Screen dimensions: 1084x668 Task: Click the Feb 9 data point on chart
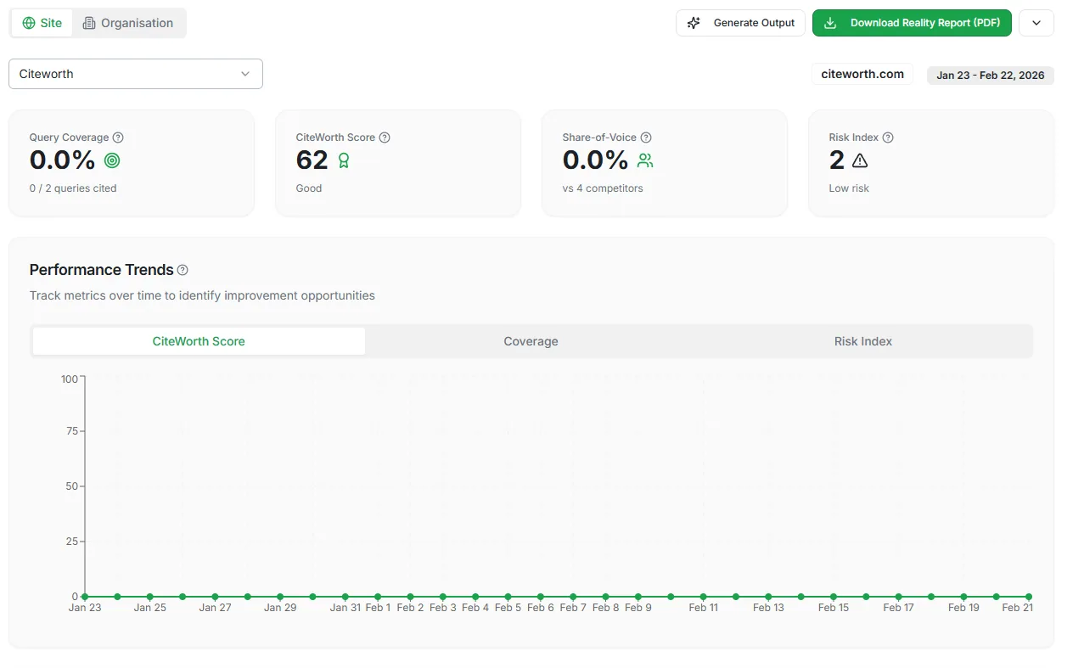coord(638,597)
